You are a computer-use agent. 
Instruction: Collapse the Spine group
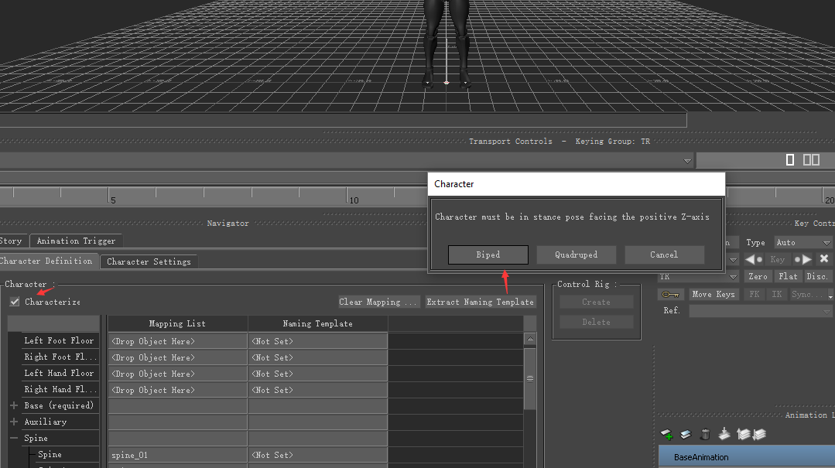[14, 438]
